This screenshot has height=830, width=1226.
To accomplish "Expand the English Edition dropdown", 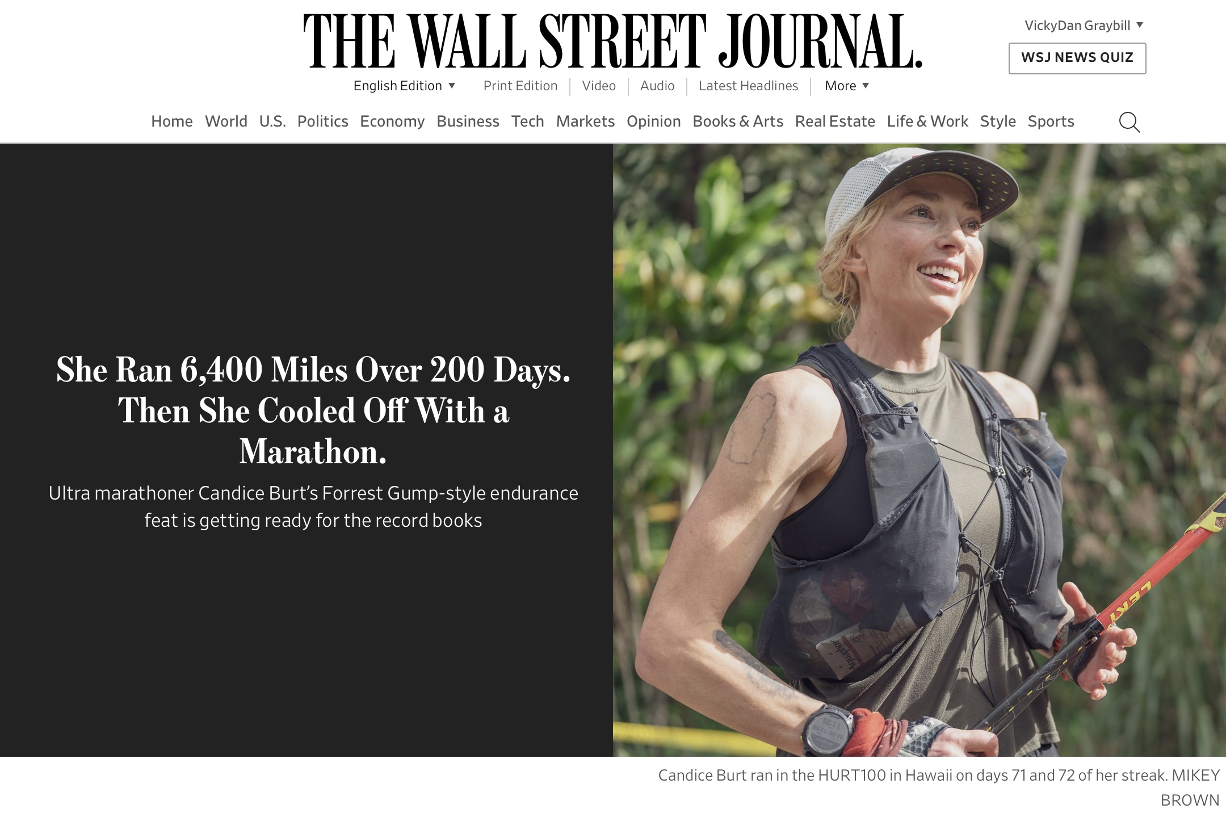I will tap(404, 86).
